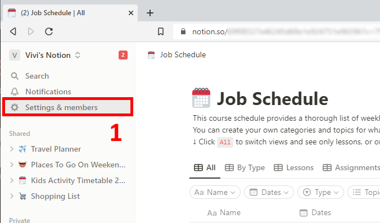This screenshot has height=223, width=380.
Task: Click the calendar icon of Kids Activity Timetable
Action: click(22, 180)
